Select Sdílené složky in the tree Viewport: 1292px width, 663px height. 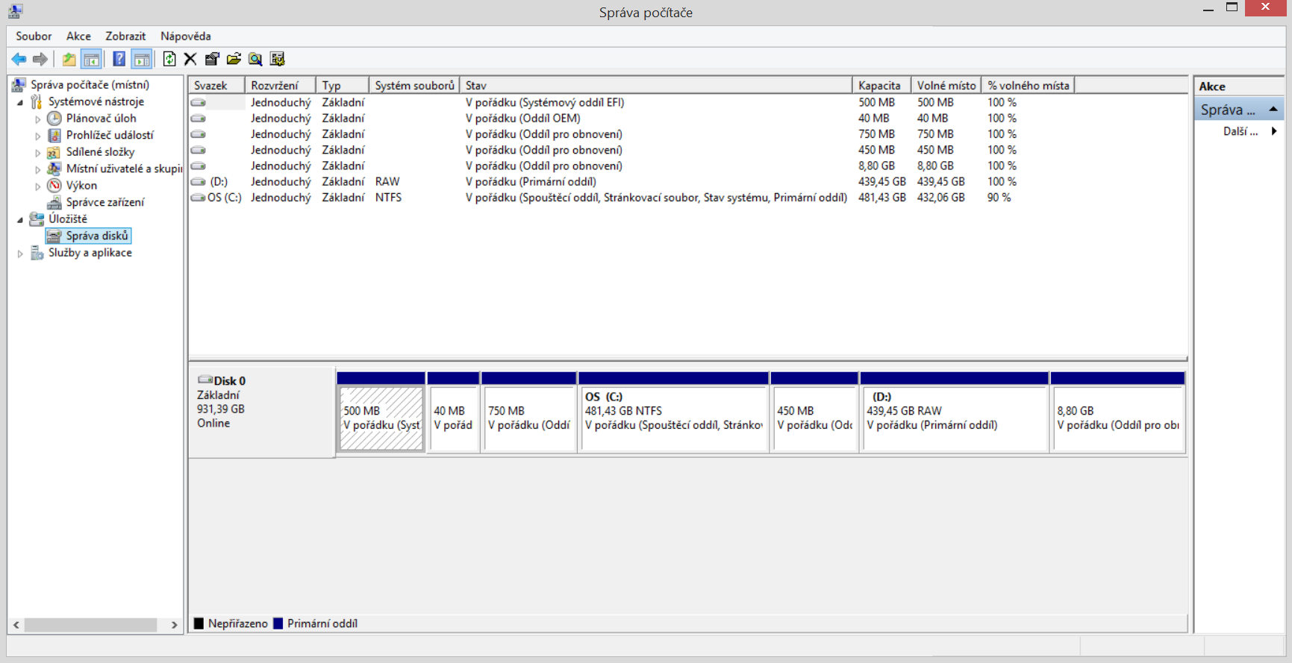click(100, 152)
